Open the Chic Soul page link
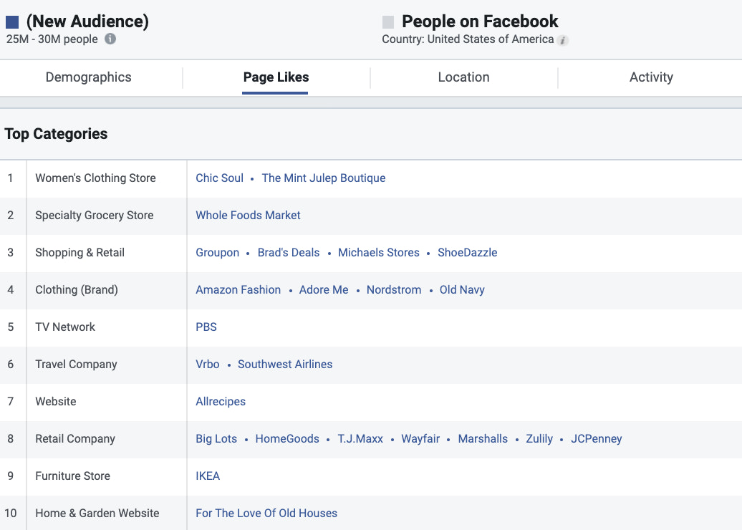 click(219, 178)
